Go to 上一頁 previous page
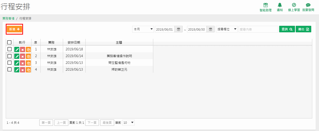Screen dimensions: 319x131 tap(61, 122)
